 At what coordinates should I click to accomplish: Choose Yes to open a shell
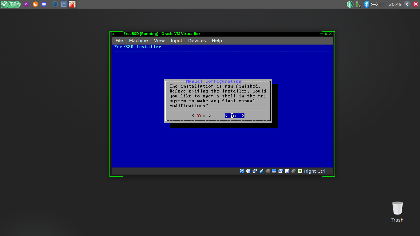pos(201,116)
